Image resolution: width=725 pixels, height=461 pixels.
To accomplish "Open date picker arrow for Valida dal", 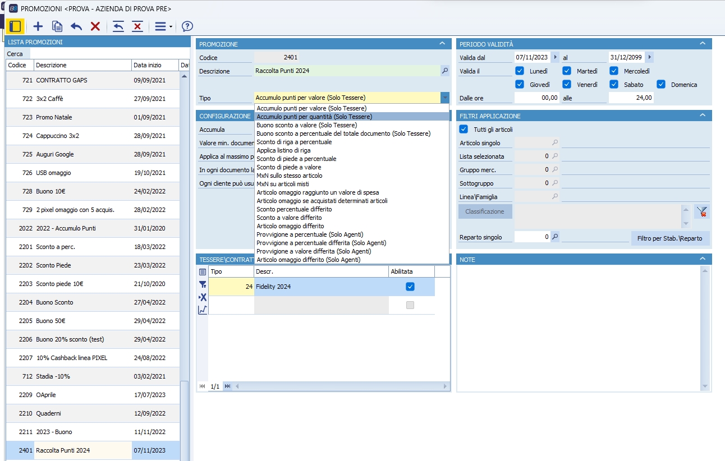I will point(556,57).
